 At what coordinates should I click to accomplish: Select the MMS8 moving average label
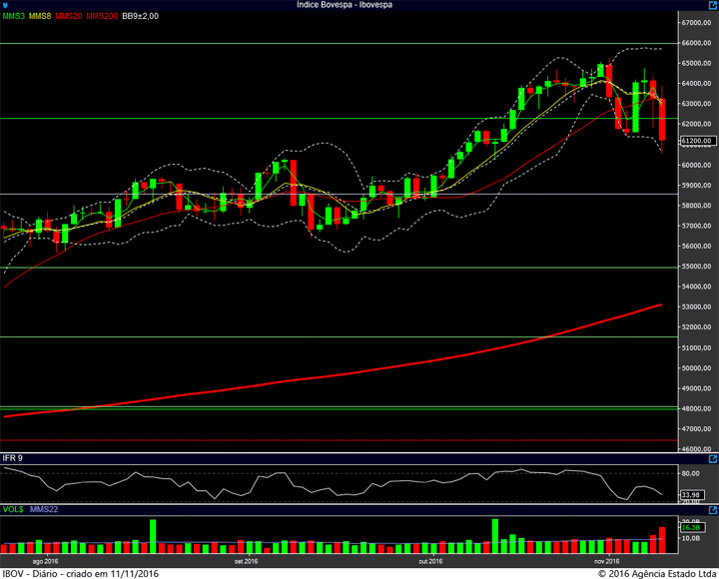click(40, 16)
